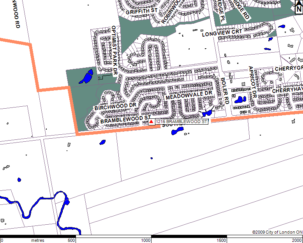Click the Boler Rd street label
Viewport: 303px width, 243px height.
[x=224, y=91]
